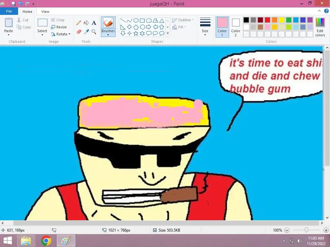
Task: Open the Paste dropdown arrow
Action: coord(8,35)
